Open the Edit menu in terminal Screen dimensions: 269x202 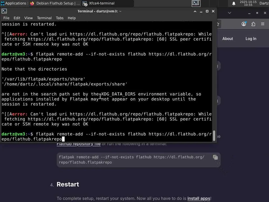click(x=17, y=18)
